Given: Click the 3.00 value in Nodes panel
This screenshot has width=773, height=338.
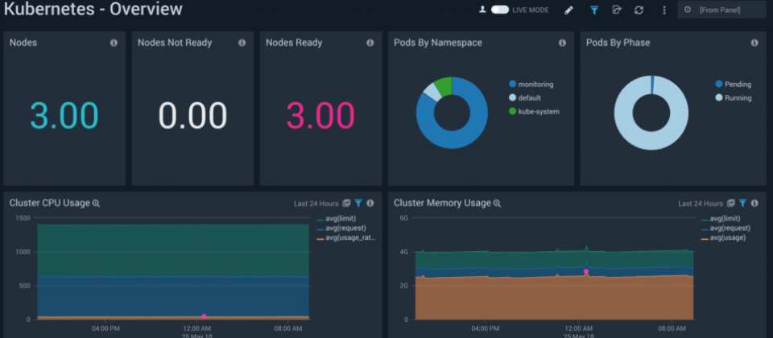Looking at the screenshot, I should click(x=64, y=116).
